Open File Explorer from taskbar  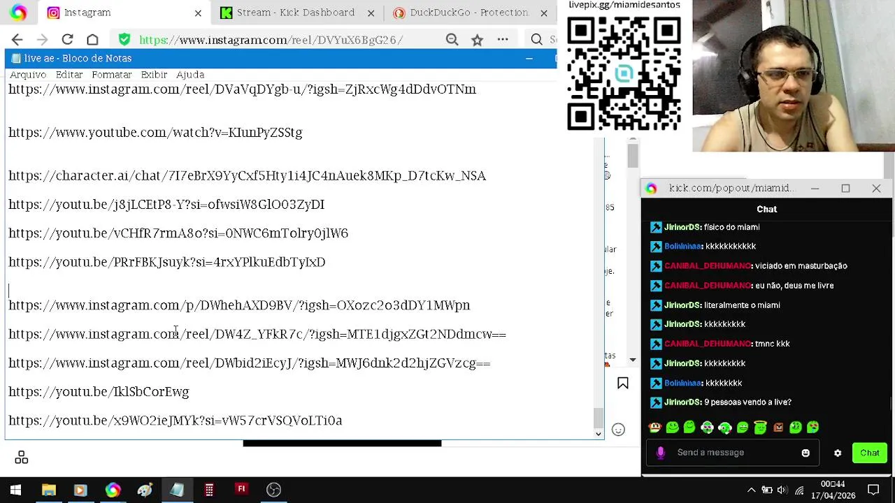point(48,490)
